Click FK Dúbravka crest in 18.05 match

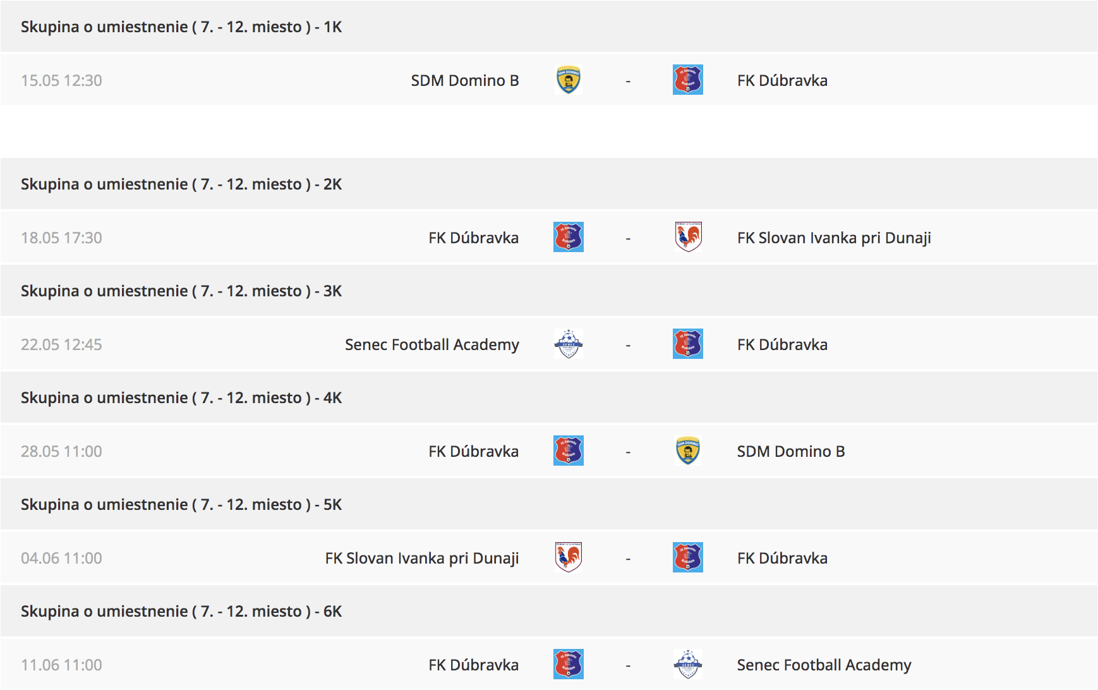[568, 238]
